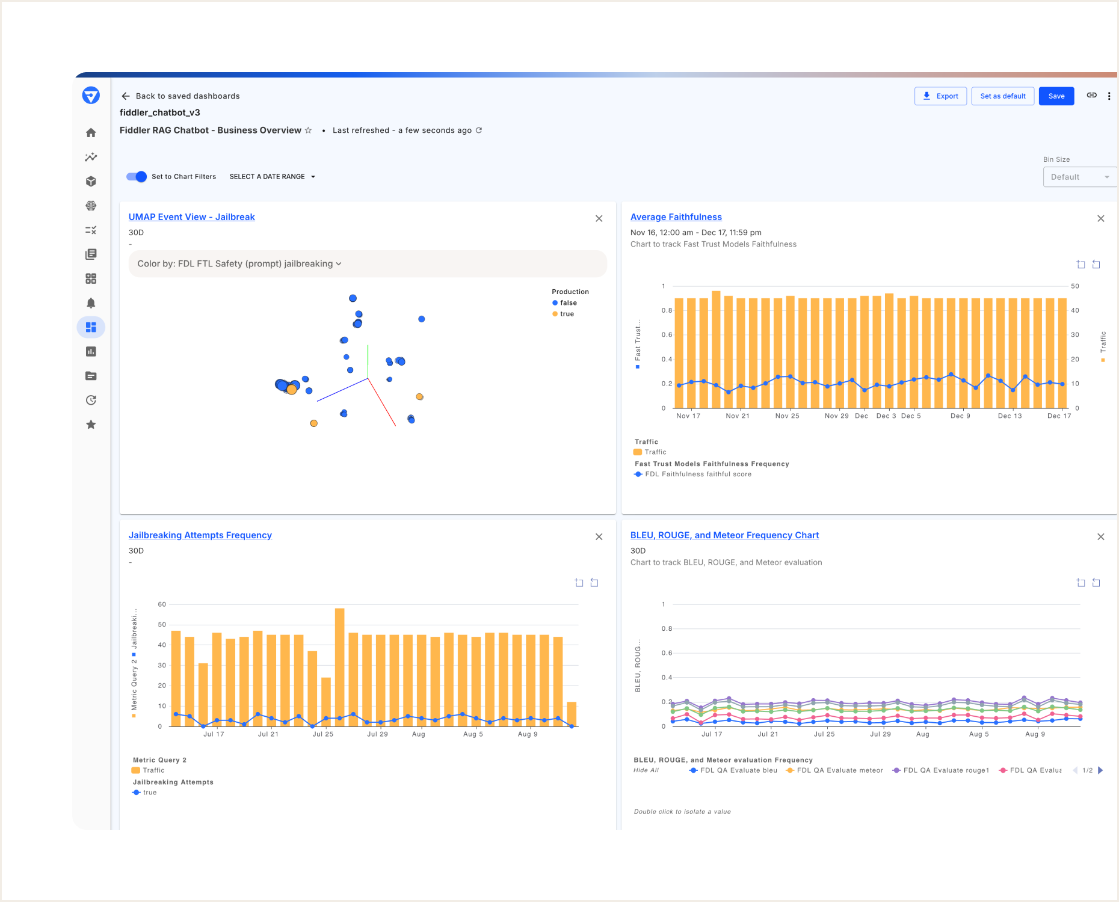This screenshot has height=902, width=1119.
Task: Open the favorites star sidebar icon
Action: click(x=91, y=425)
